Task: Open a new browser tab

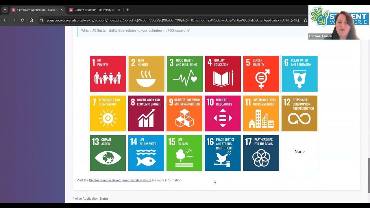Action: [x=127, y=10]
